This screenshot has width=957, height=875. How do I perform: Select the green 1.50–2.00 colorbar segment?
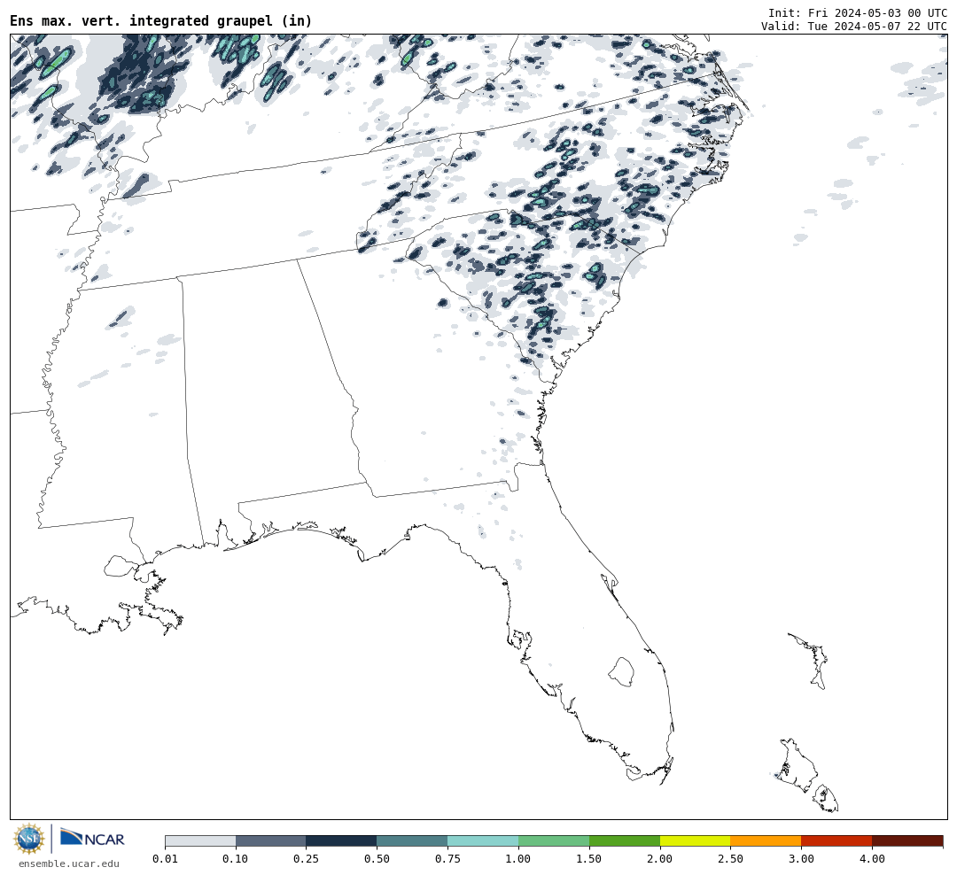625,841
